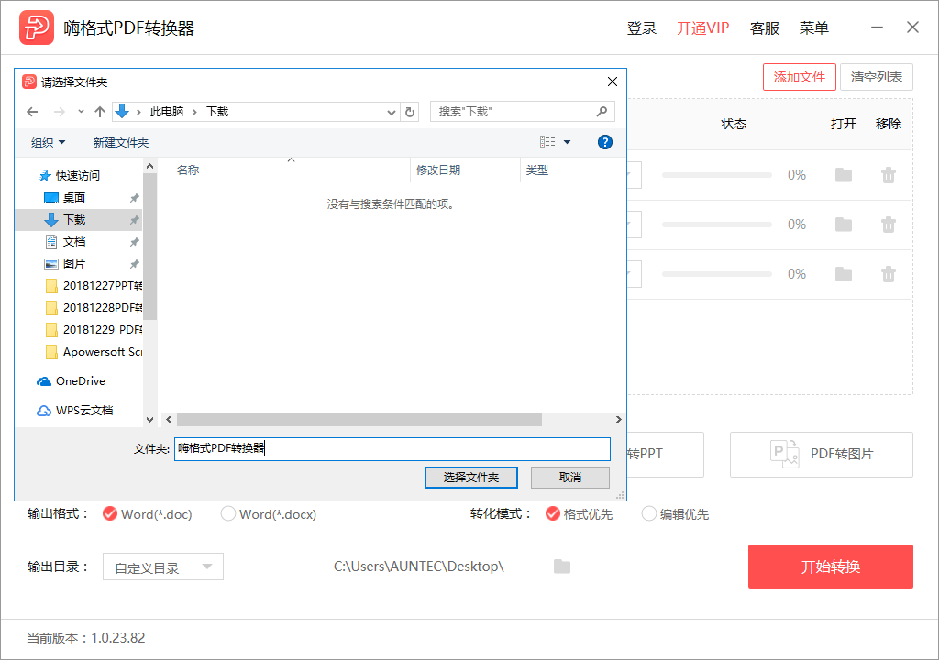Expand the 此电脑 breadcrumb chevron
The height and width of the screenshot is (660, 939).
point(194,112)
